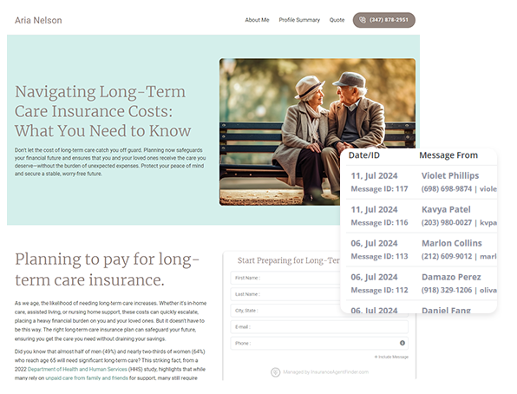Image resolution: width=517 pixels, height=394 pixels.
Task: Open the About Me menu item
Action: [257, 20]
